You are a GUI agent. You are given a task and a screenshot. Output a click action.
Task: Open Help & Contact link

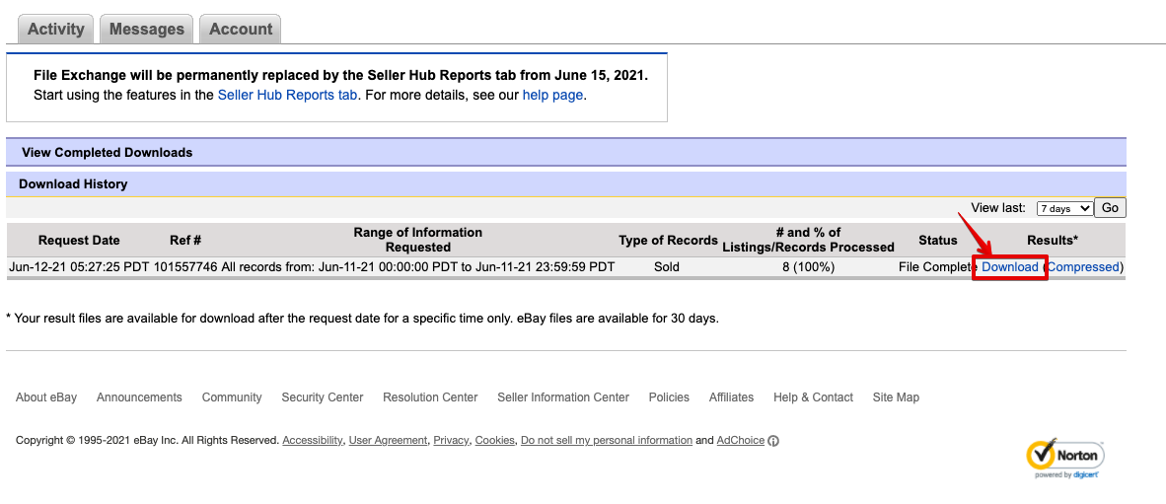(x=813, y=396)
